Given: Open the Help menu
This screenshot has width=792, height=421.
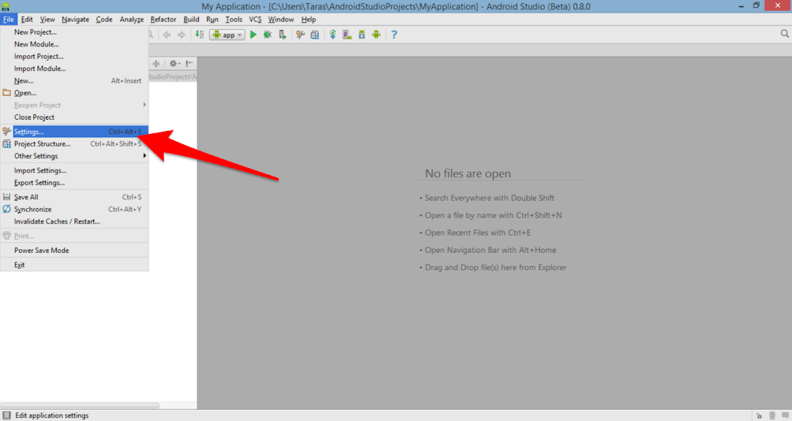Looking at the screenshot, I should 309,19.
